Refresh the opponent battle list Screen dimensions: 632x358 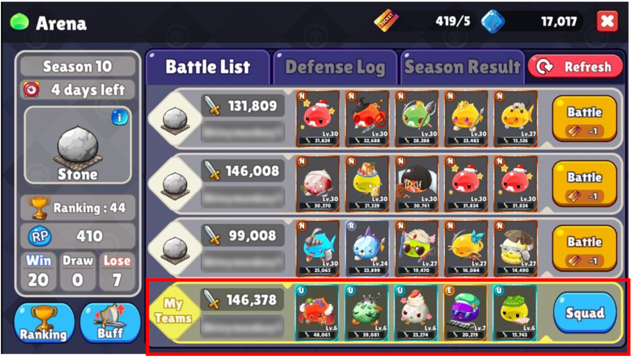pos(576,67)
